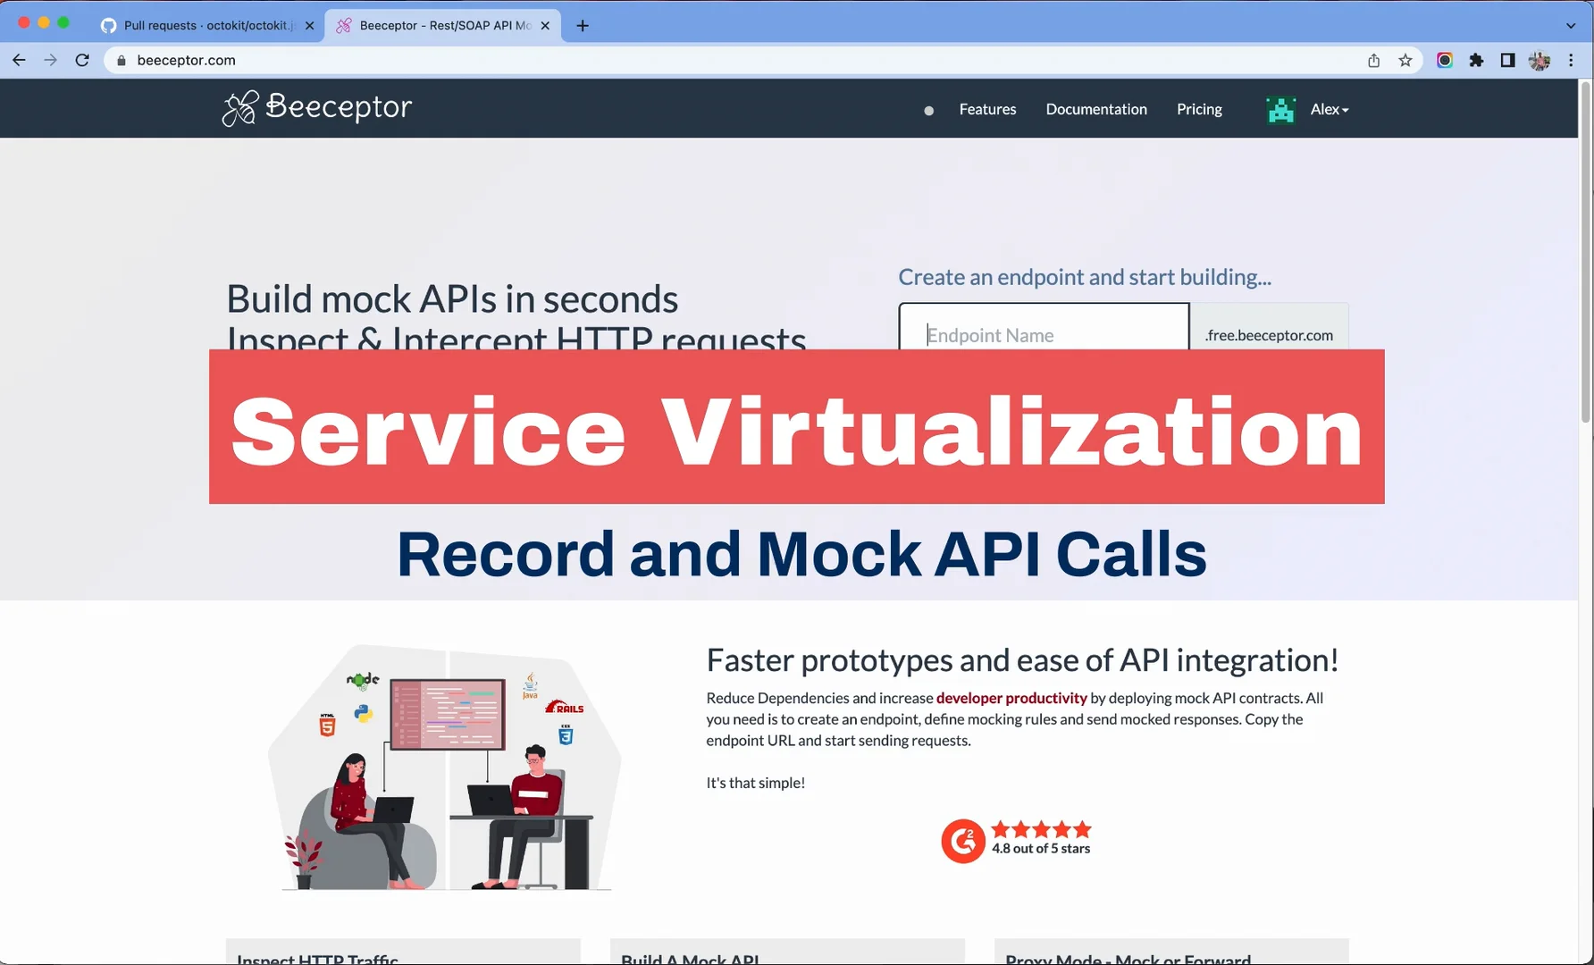This screenshot has width=1594, height=965.
Task: Open the browser Extensions puzzle icon
Action: tap(1476, 60)
